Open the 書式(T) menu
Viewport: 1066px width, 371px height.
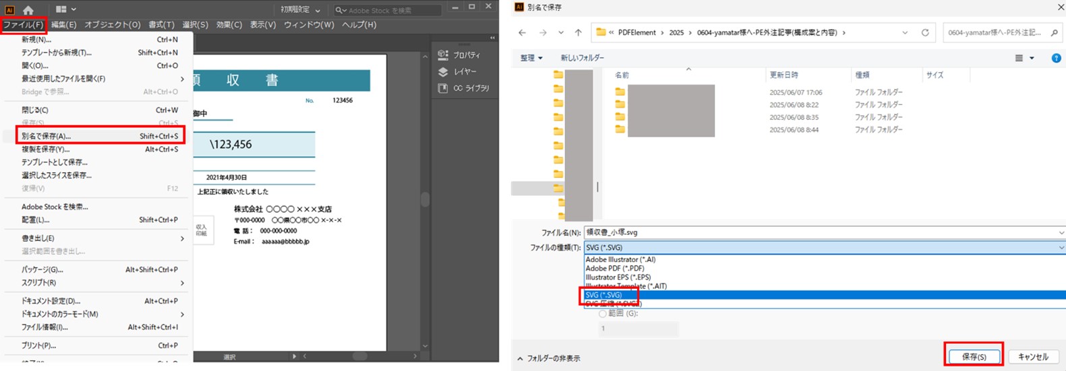click(161, 25)
